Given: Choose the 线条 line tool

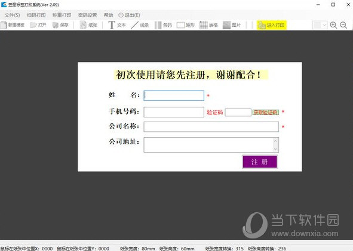Looking at the screenshot, I should [140, 25].
